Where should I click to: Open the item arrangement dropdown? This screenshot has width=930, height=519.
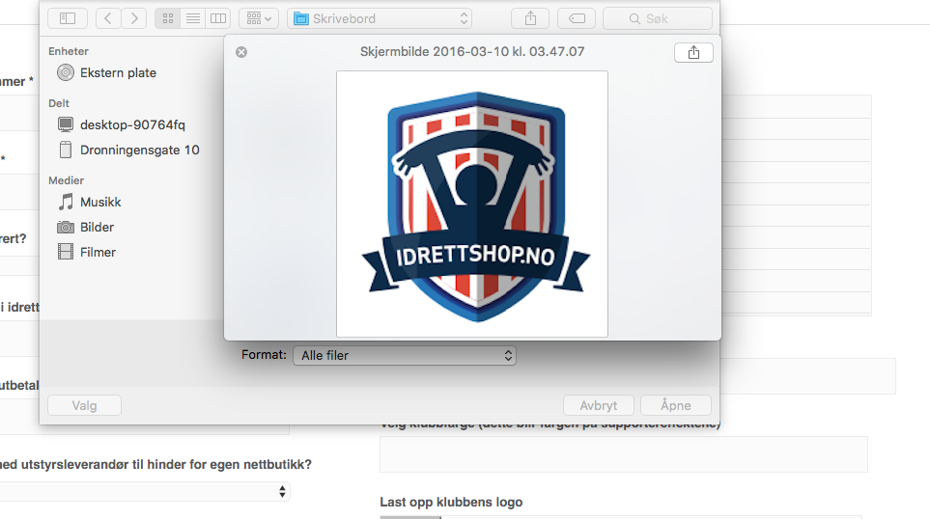259,18
